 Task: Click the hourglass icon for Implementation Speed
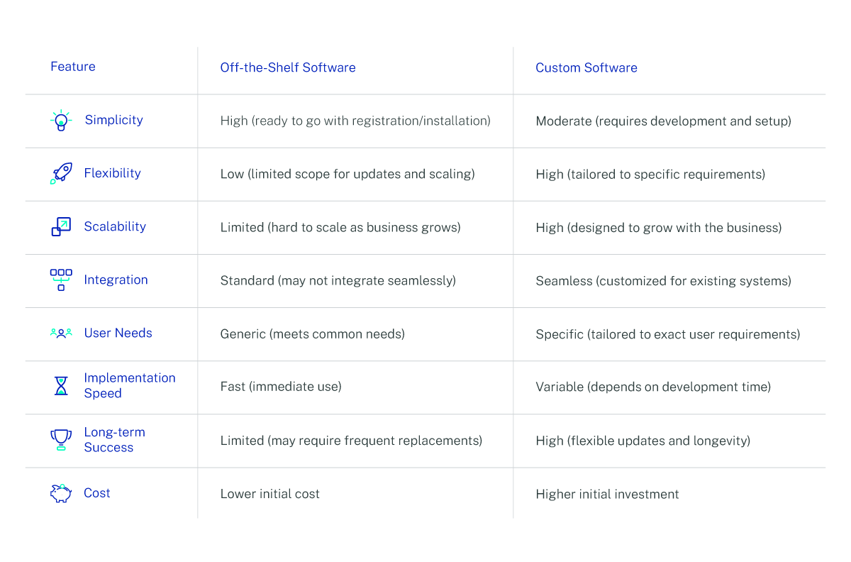pos(61,386)
